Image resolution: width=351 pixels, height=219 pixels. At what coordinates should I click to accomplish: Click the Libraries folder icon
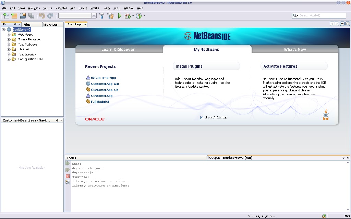(14, 49)
